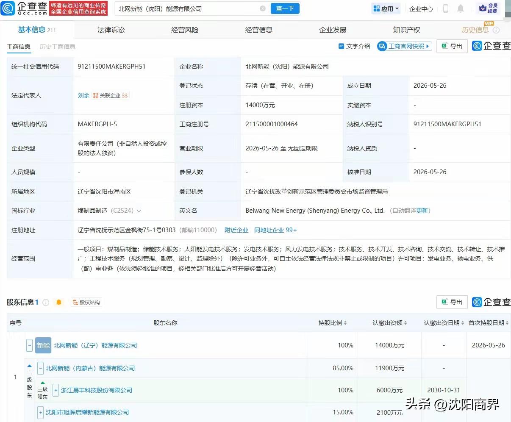Screen dimensions: 511x422
Task: Open shareholder 北网新能（辽宁）能源有限公司 link
Action: point(95,345)
